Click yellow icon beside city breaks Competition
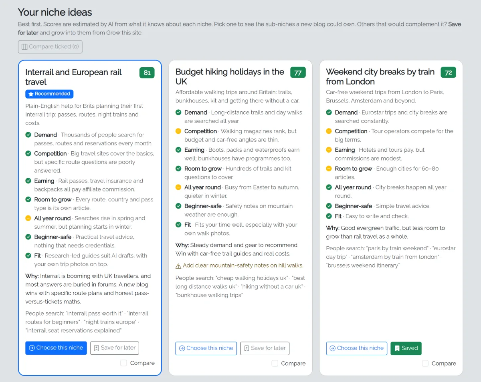 (329, 131)
